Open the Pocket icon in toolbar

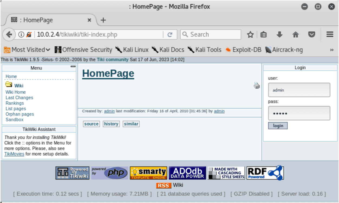tap(312, 35)
